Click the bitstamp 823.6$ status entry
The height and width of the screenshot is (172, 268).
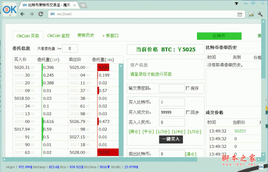click(46, 167)
